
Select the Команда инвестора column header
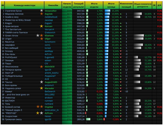(x=25, y=5)
